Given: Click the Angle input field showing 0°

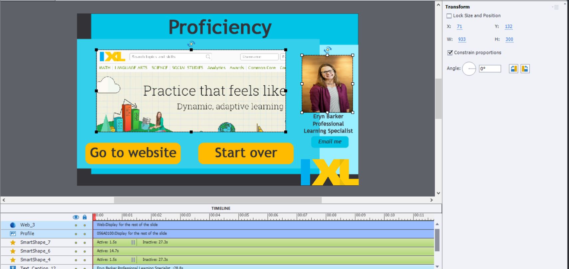Looking at the screenshot, I should pos(490,69).
